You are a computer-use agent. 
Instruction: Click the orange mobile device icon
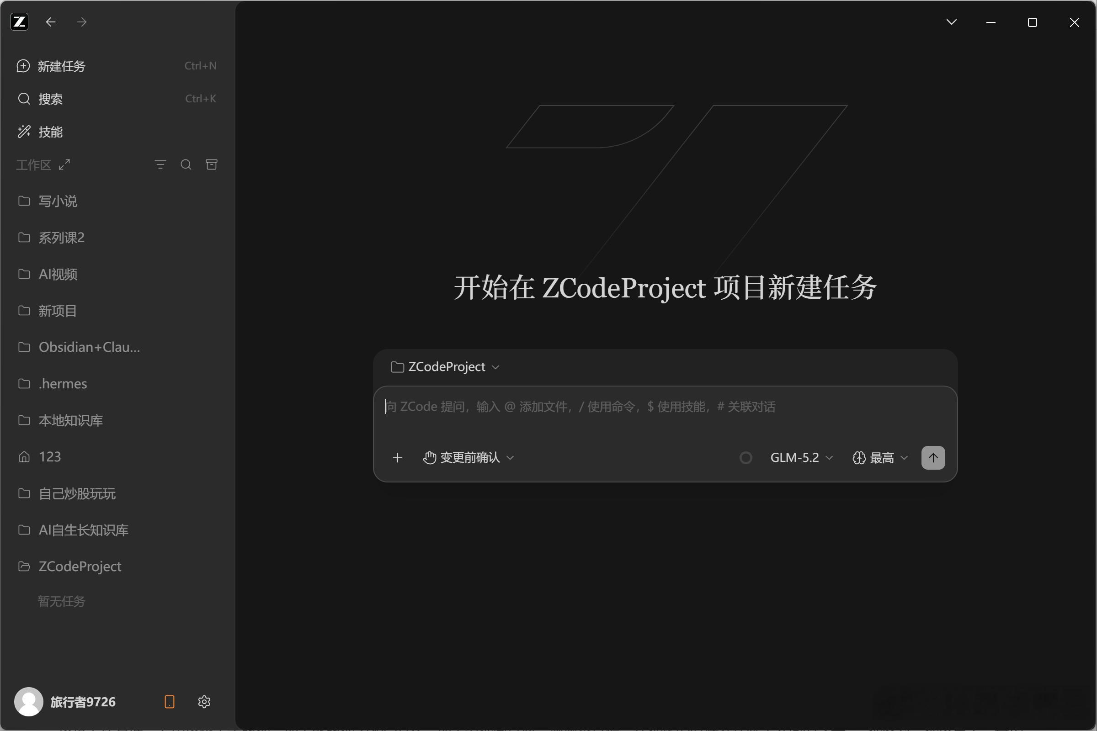[x=170, y=702]
